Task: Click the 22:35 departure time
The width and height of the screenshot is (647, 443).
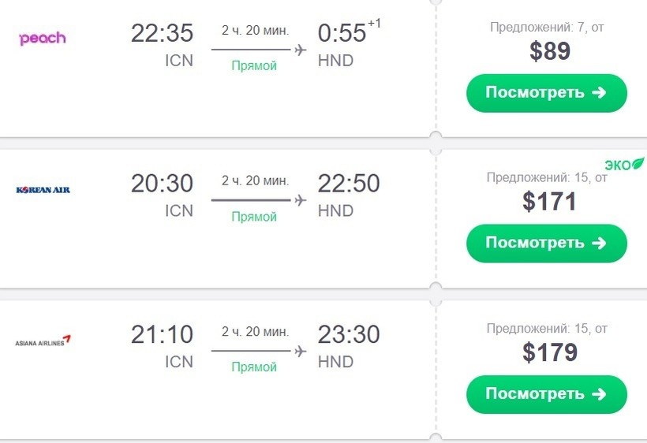Action: (x=162, y=33)
